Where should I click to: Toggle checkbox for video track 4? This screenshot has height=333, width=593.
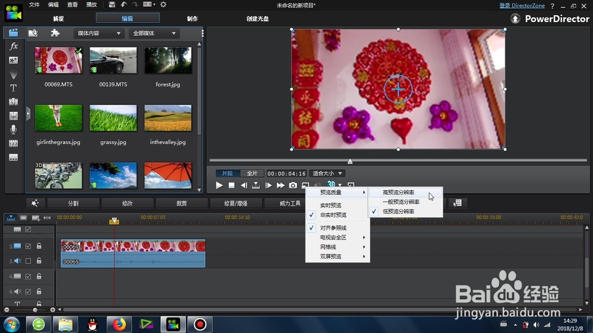[x=28, y=276]
